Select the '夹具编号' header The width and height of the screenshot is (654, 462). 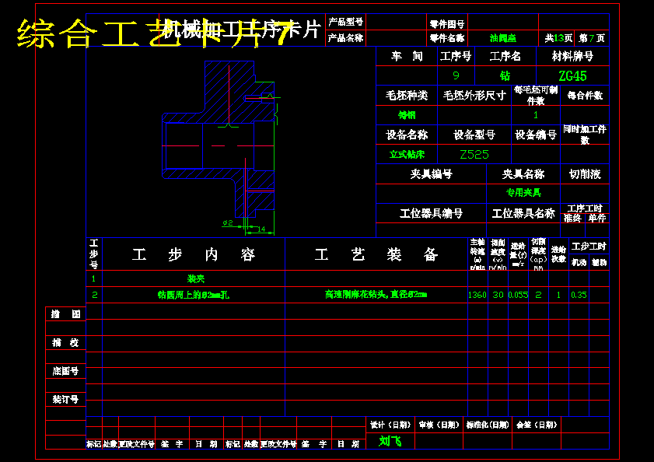pos(432,173)
